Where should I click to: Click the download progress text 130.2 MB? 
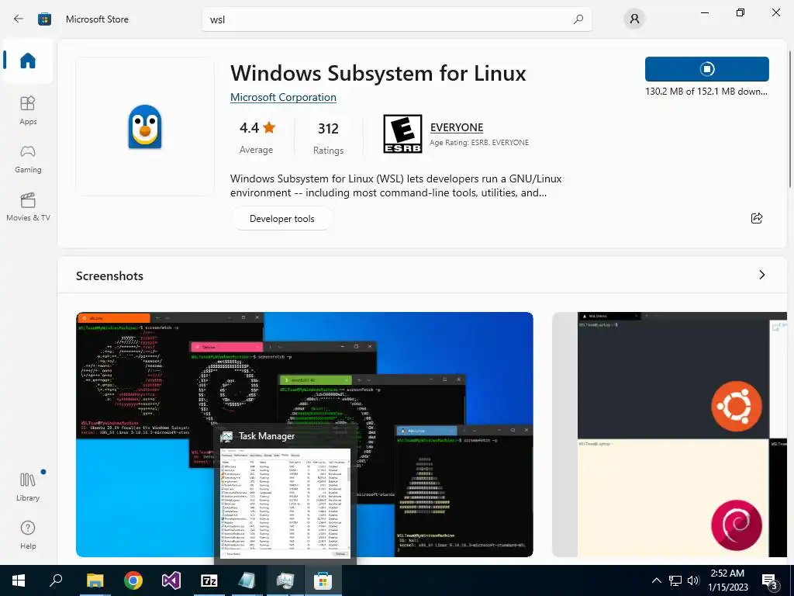706,92
